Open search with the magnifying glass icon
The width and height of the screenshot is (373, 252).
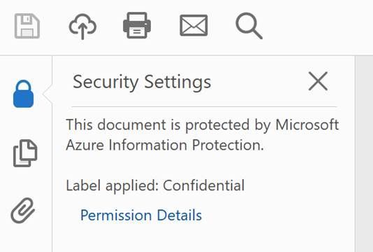(x=249, y=26)
